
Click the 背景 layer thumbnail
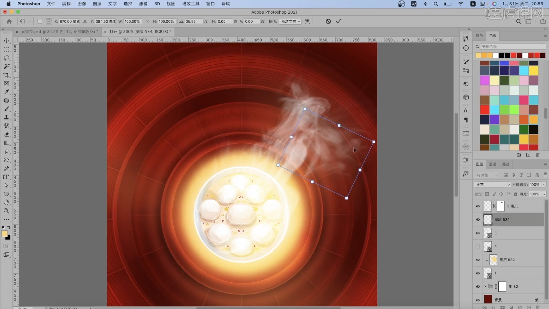pyautogui.click(x=488, y=299)
